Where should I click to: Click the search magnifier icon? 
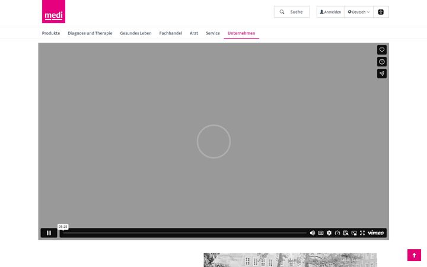[282, 12]
